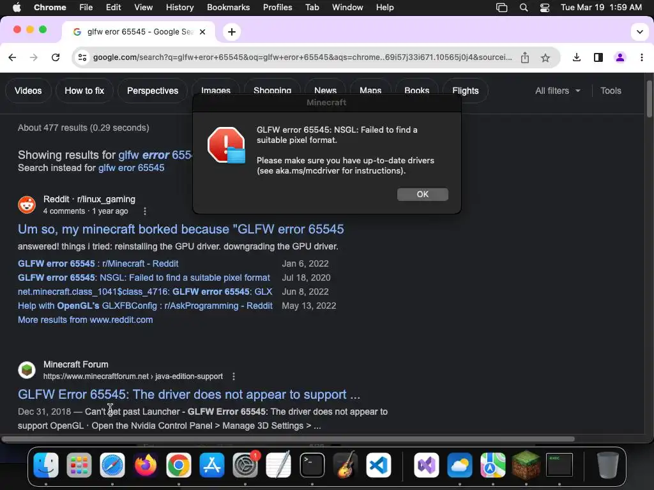Open All filters dropdown
The image size is (654, 490).
(558, 91)
